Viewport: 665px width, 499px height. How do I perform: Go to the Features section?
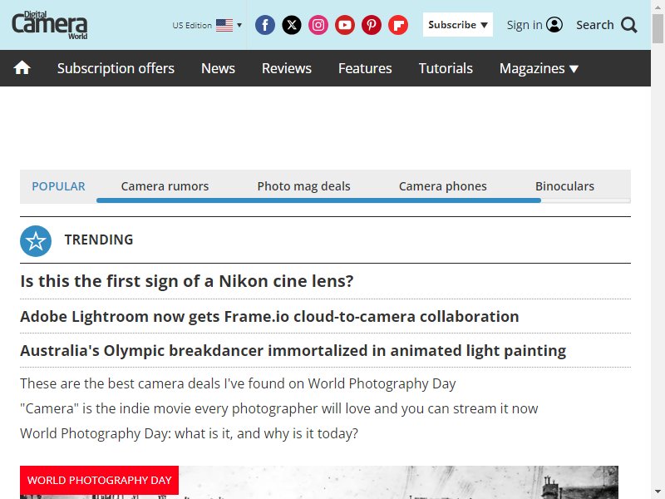click(365, 68)
